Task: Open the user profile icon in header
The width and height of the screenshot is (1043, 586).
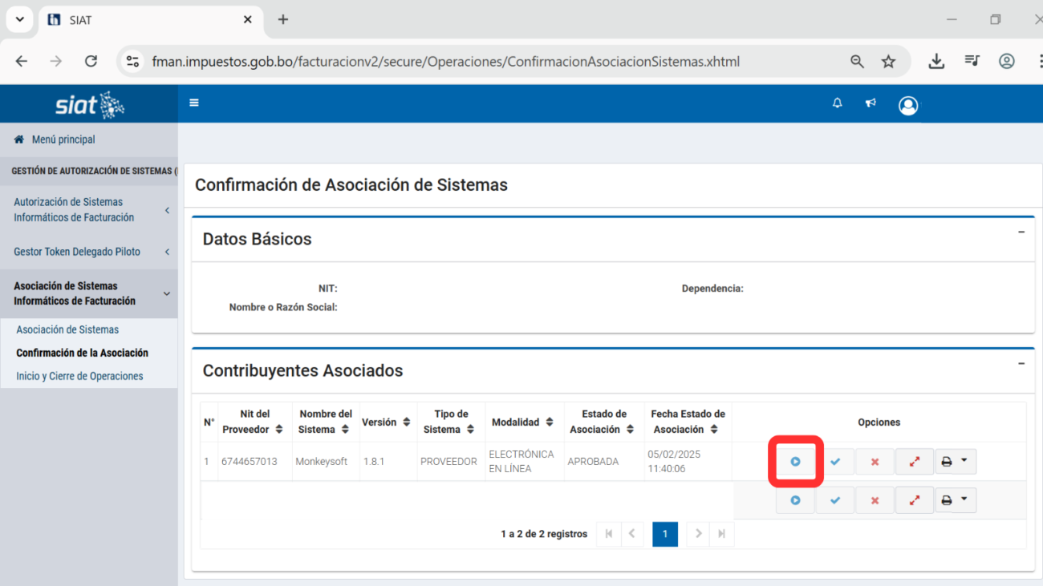Action: pos(908,105)
